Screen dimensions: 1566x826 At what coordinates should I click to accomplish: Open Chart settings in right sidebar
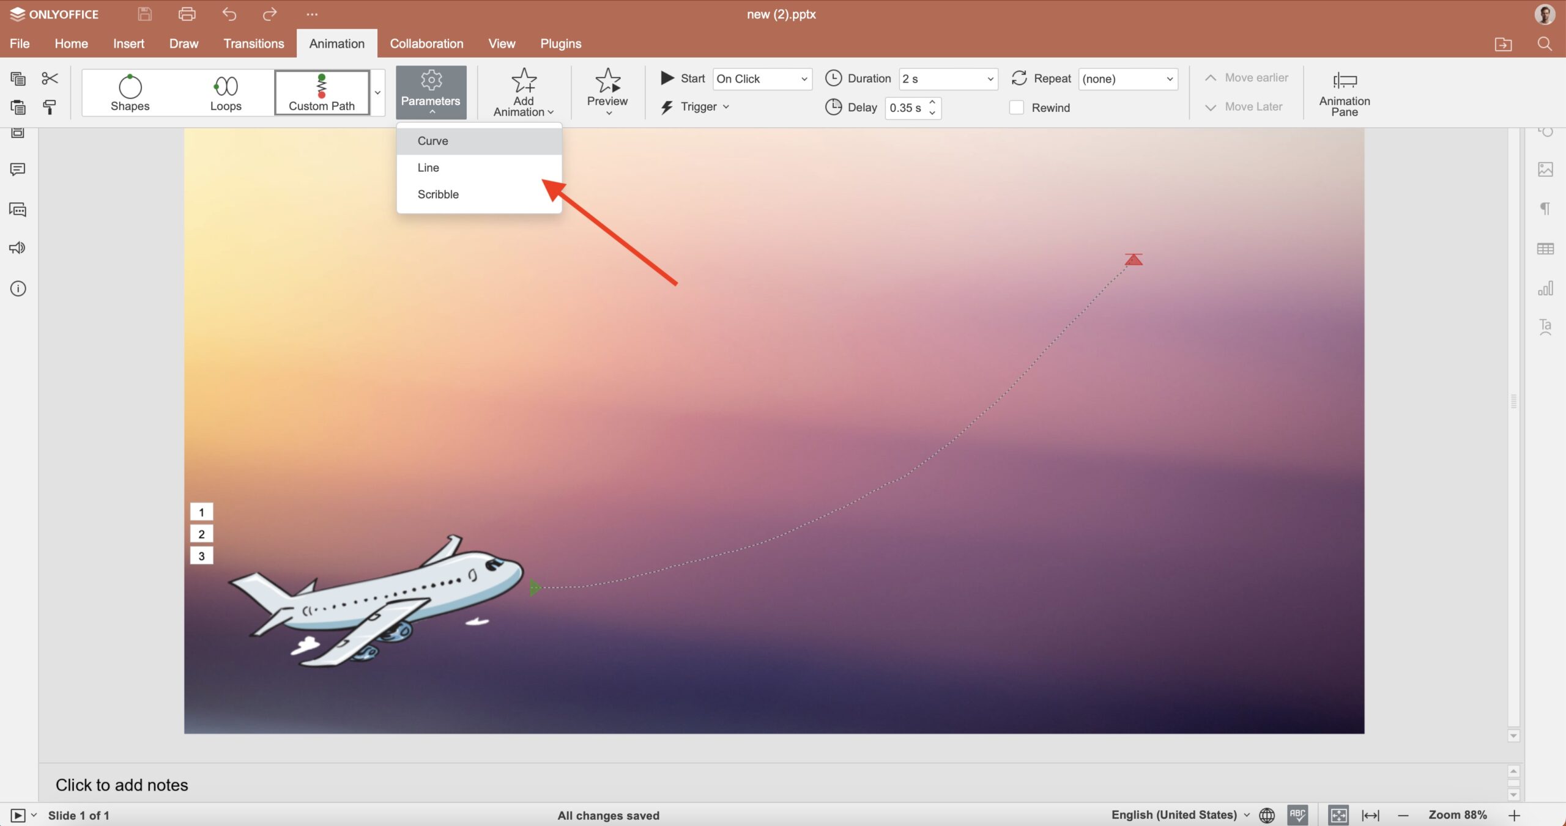point(1545,288)
